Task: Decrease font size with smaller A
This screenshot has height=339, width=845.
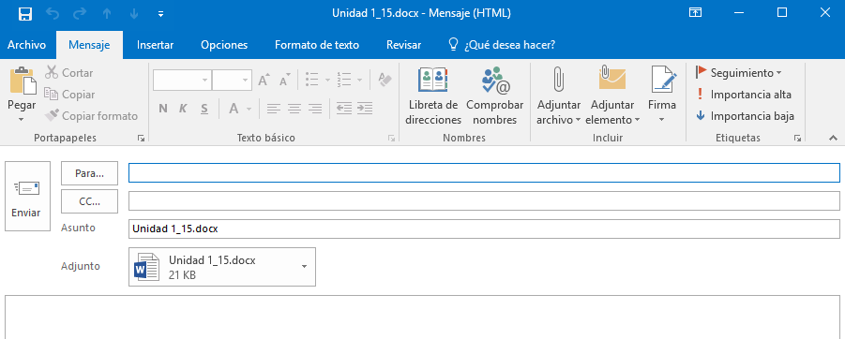Action: pyautogui.click(x=285, y=81)
